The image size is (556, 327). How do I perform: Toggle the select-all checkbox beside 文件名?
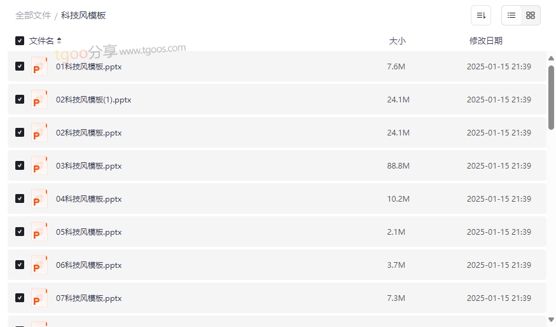coord(20,41)
